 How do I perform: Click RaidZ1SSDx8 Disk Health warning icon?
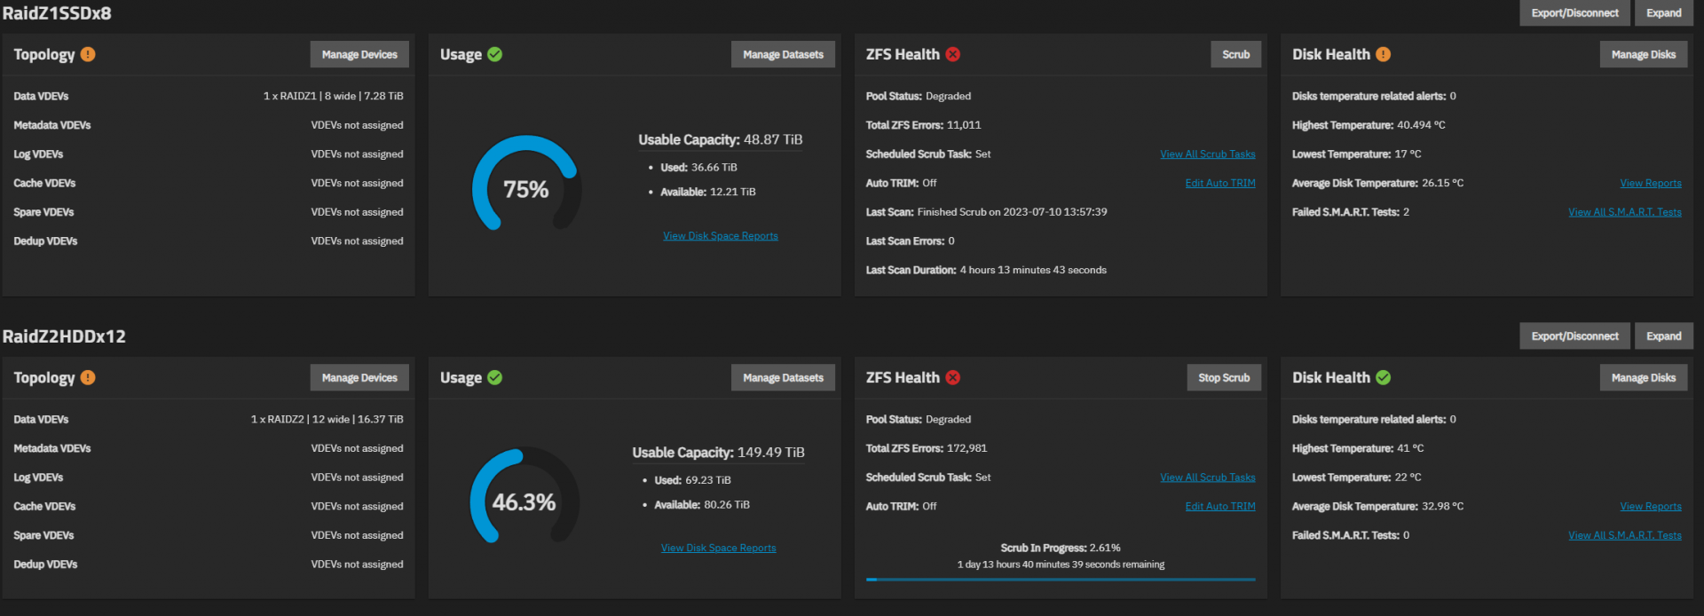(1384, 54)
